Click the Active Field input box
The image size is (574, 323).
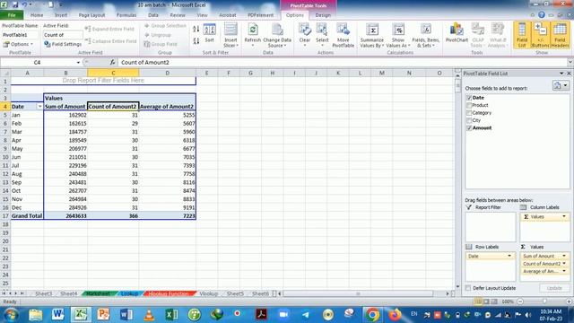point(63,35)
